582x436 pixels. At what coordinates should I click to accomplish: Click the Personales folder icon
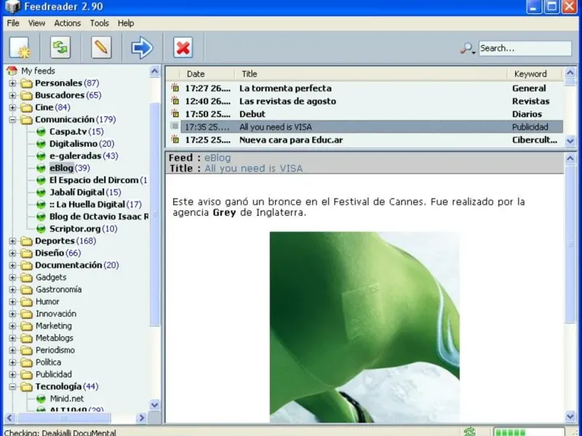click(x=26, y=83)
